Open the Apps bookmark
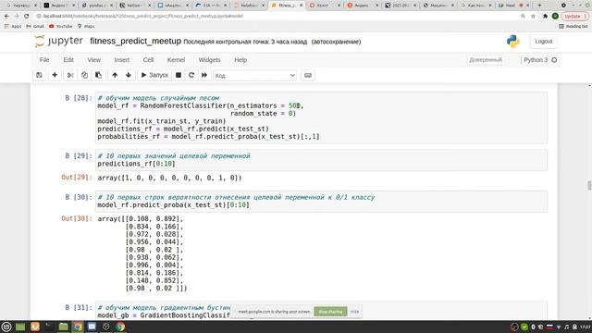Image resolution: width=592 pixels, height=333 pixels. 13,27
